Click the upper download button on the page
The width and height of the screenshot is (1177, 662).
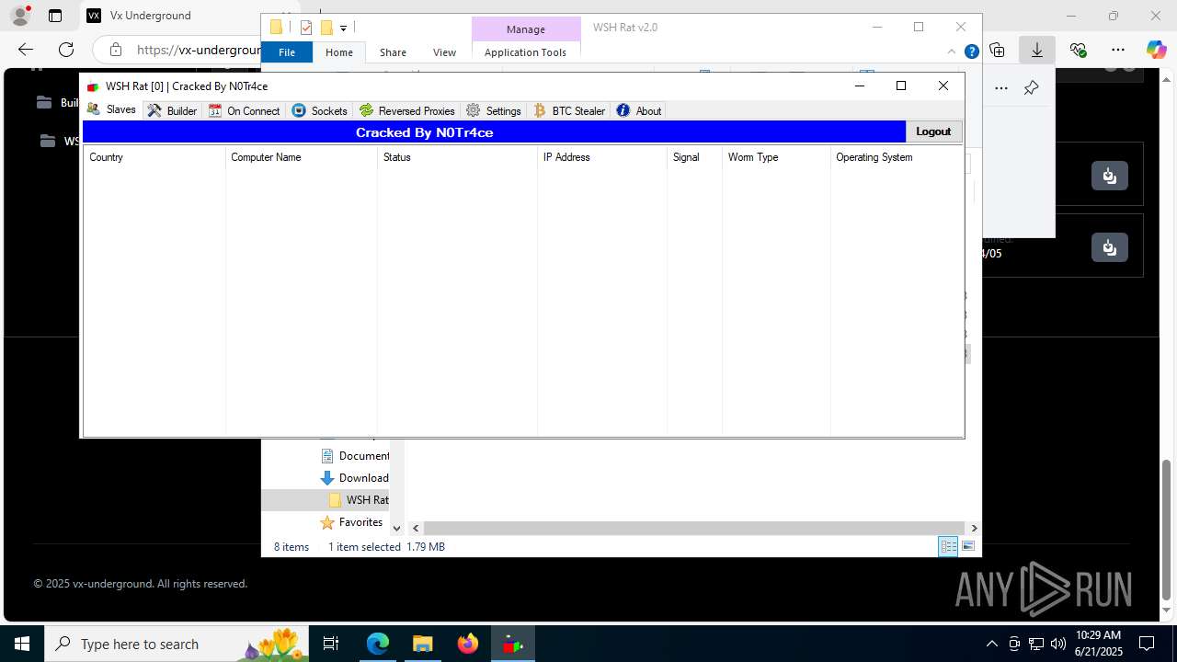(1110, 175)
